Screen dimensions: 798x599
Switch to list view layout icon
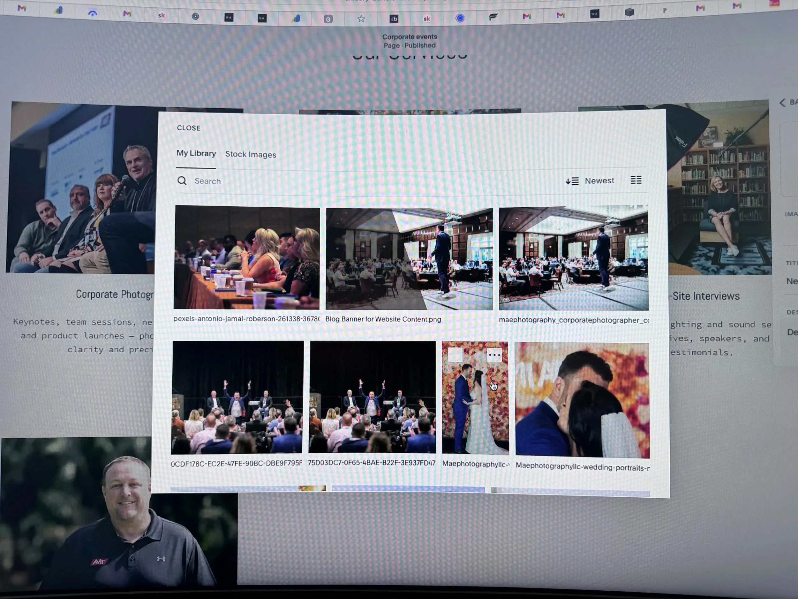637,180
